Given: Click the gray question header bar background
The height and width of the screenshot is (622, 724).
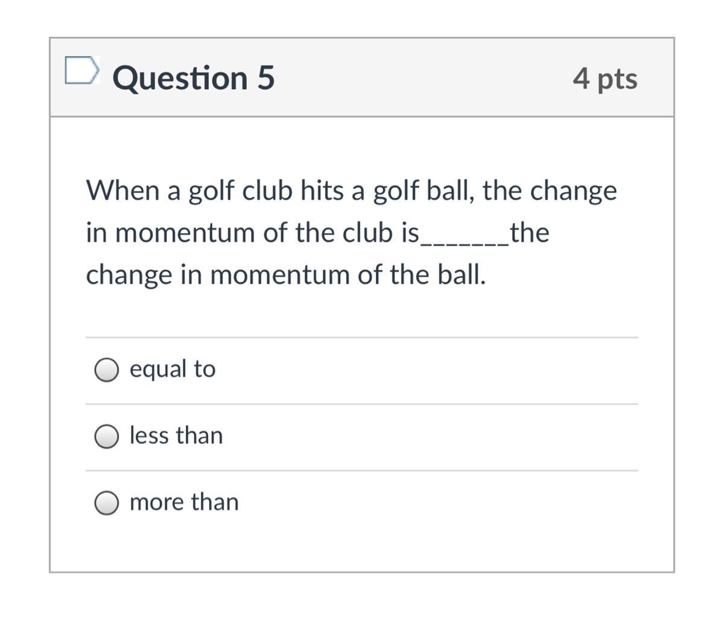Looking at the screenshot, I should coord(422,78).
